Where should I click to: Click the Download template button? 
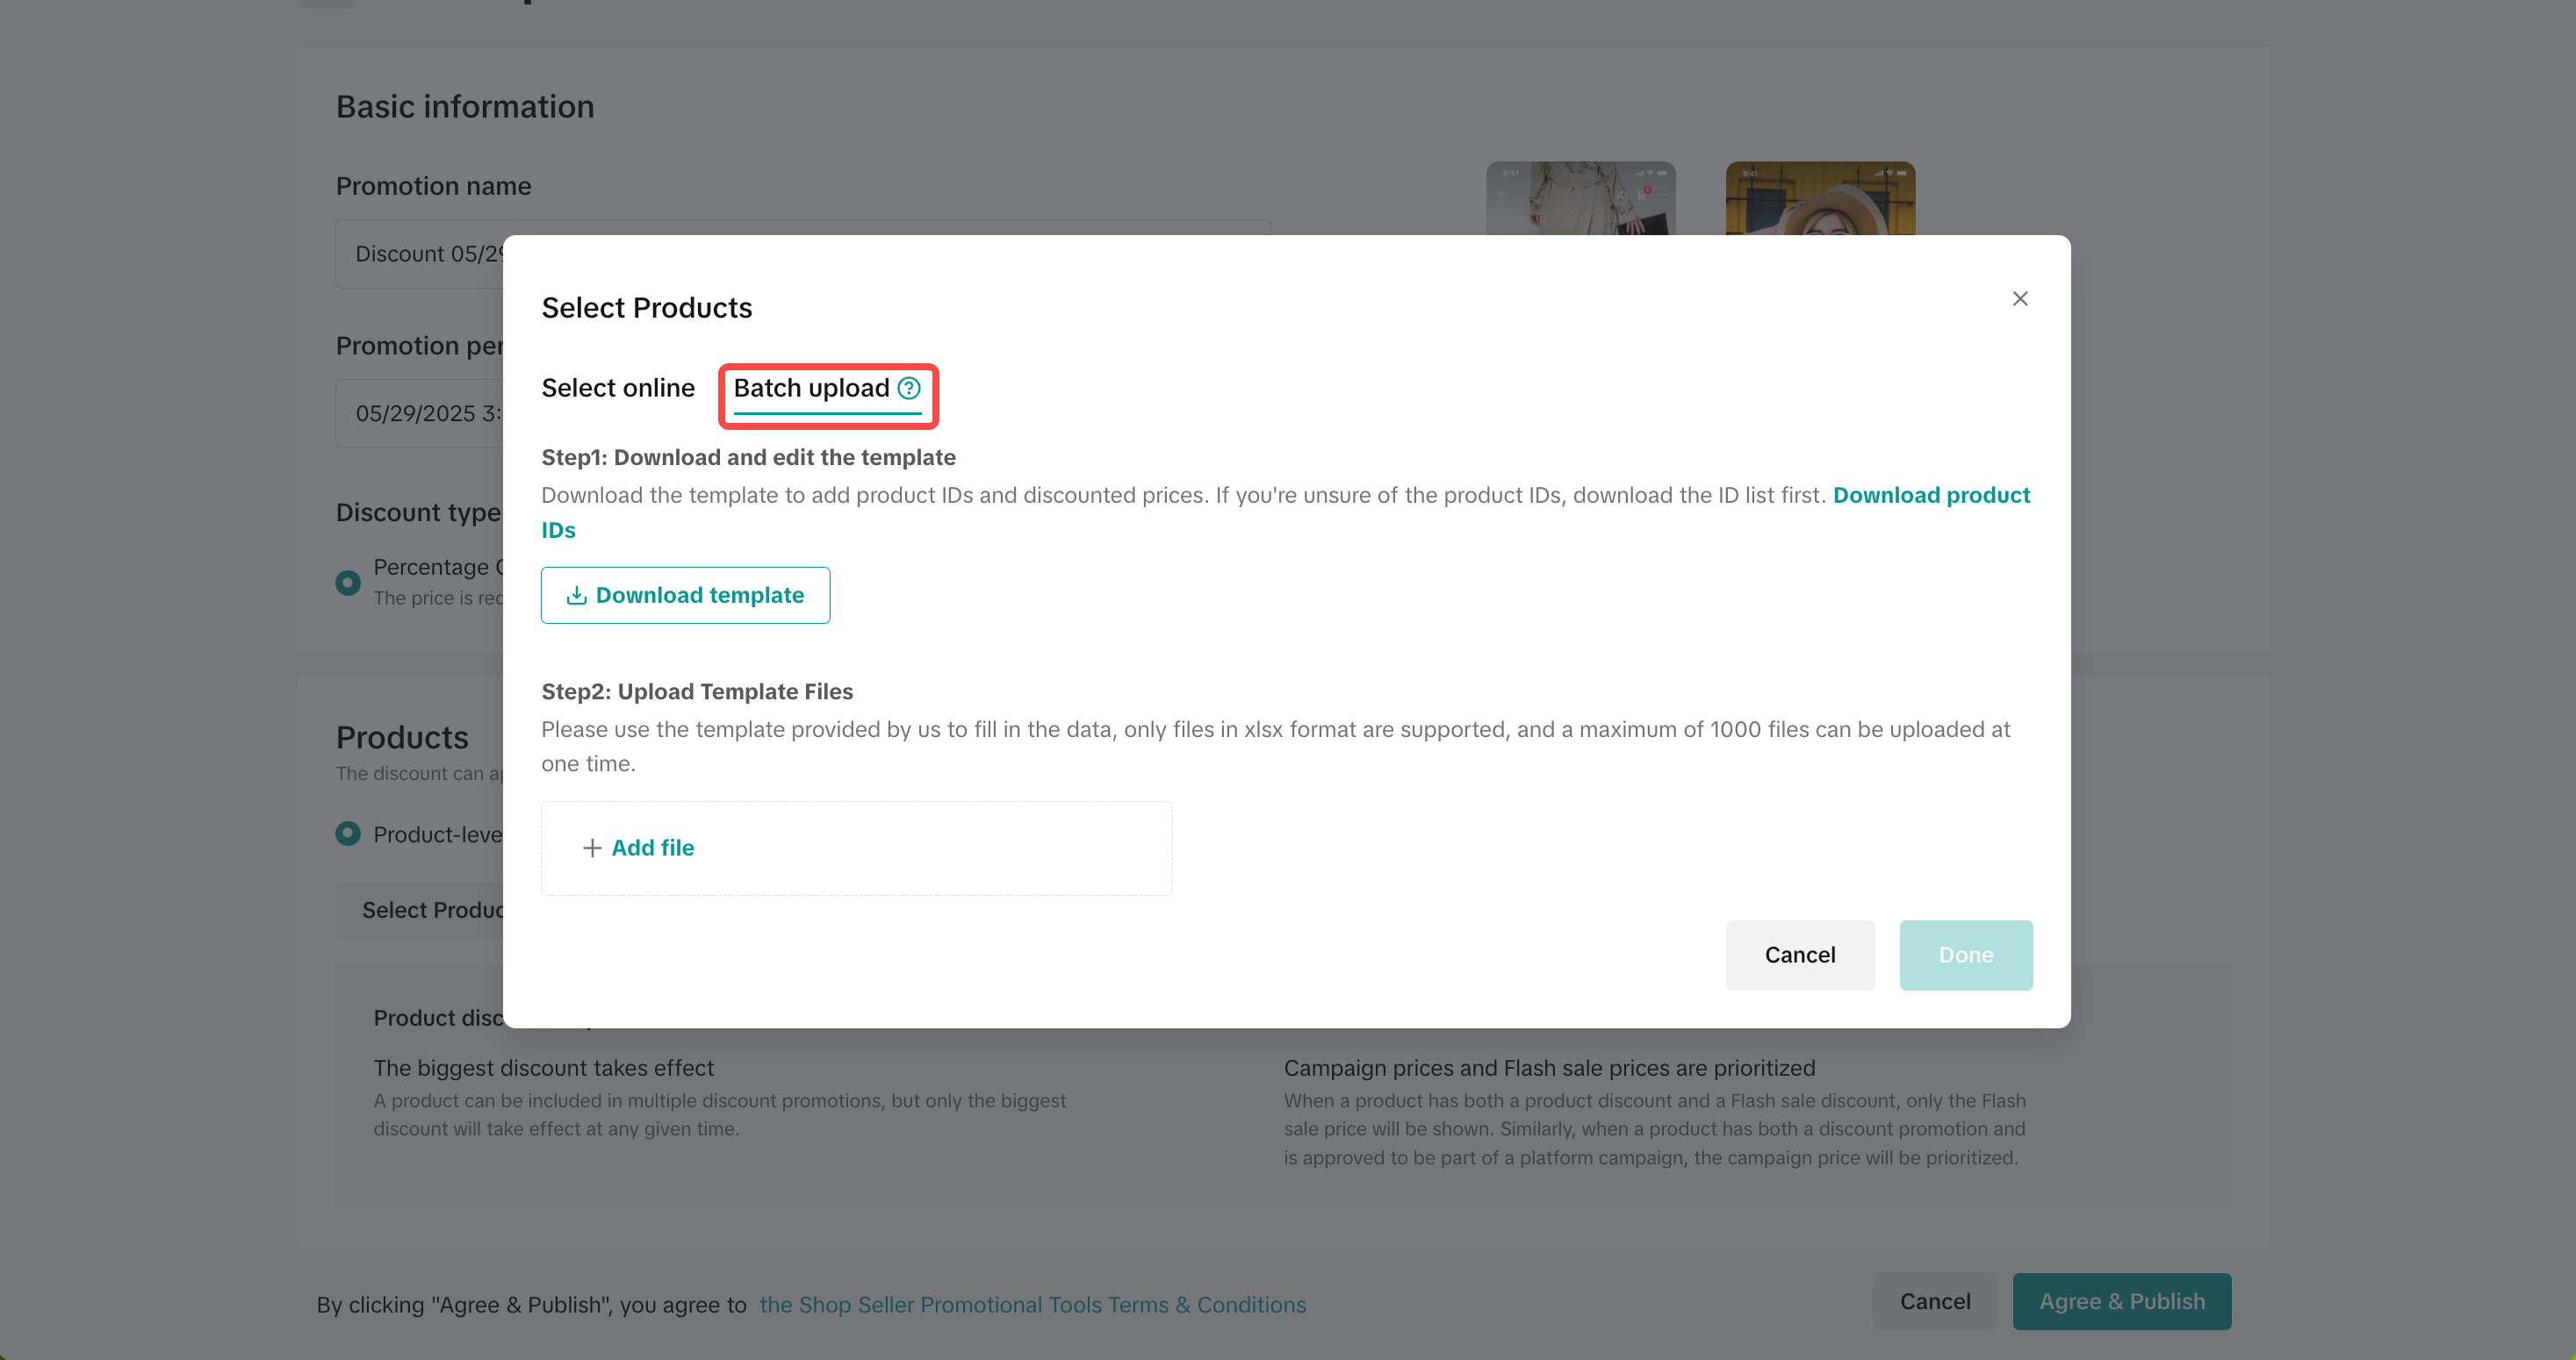coord(685,596)
